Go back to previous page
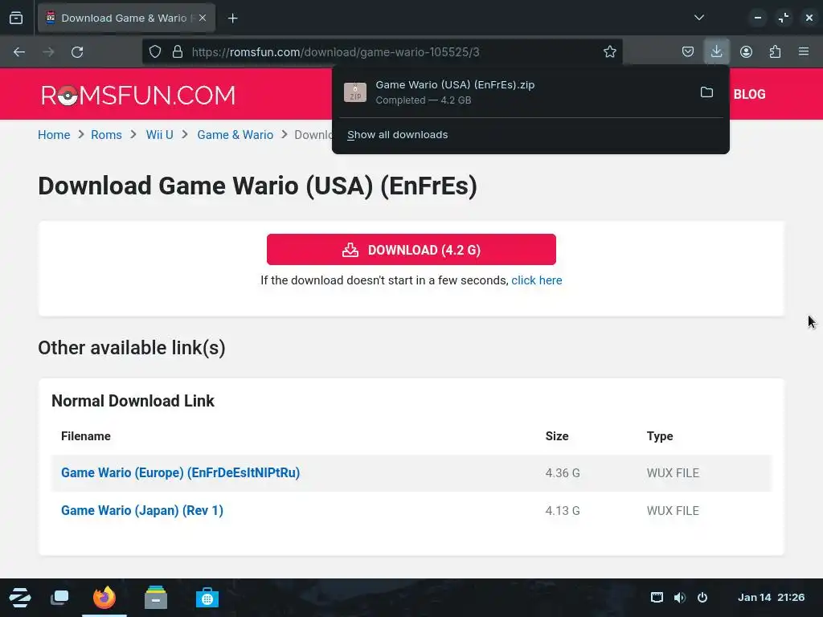 click(x=19, y=52)
